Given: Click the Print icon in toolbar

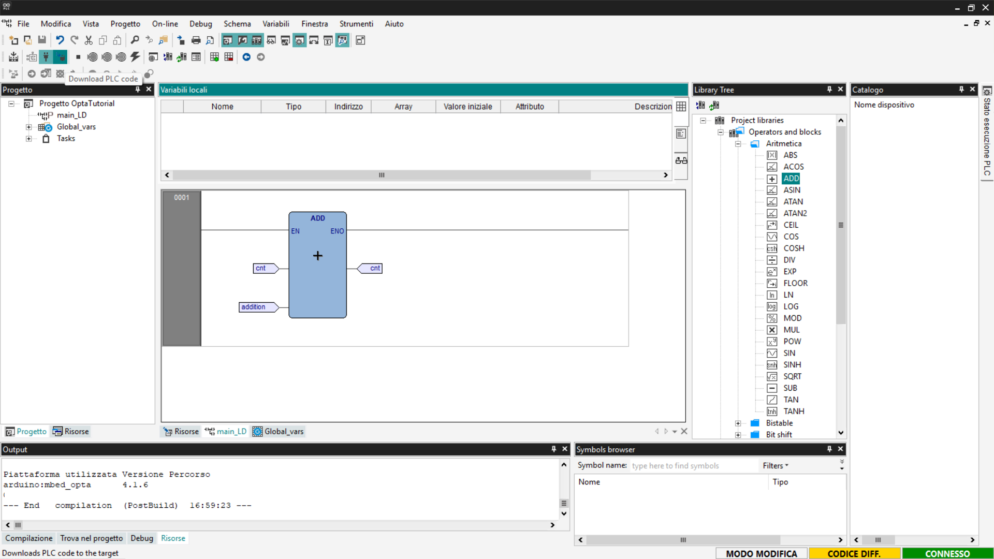Looking at the screenshot, I should pos(196,40).
